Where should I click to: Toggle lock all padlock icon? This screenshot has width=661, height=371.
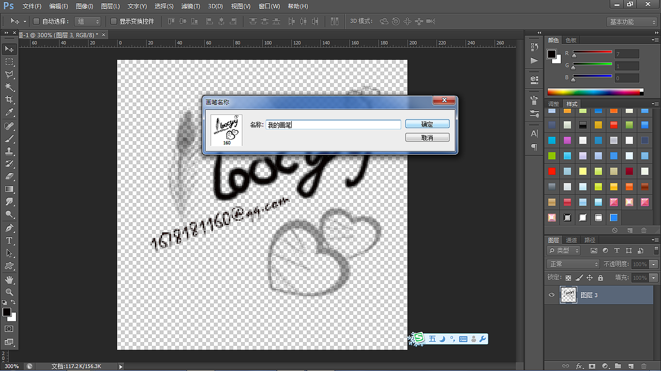[x=600, y=278]
